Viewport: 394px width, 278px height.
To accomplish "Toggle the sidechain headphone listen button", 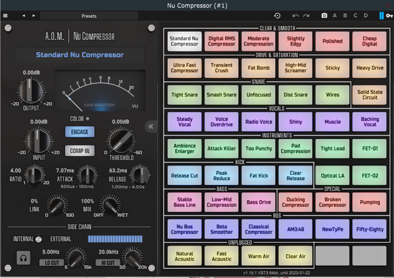I will point(23,258).
